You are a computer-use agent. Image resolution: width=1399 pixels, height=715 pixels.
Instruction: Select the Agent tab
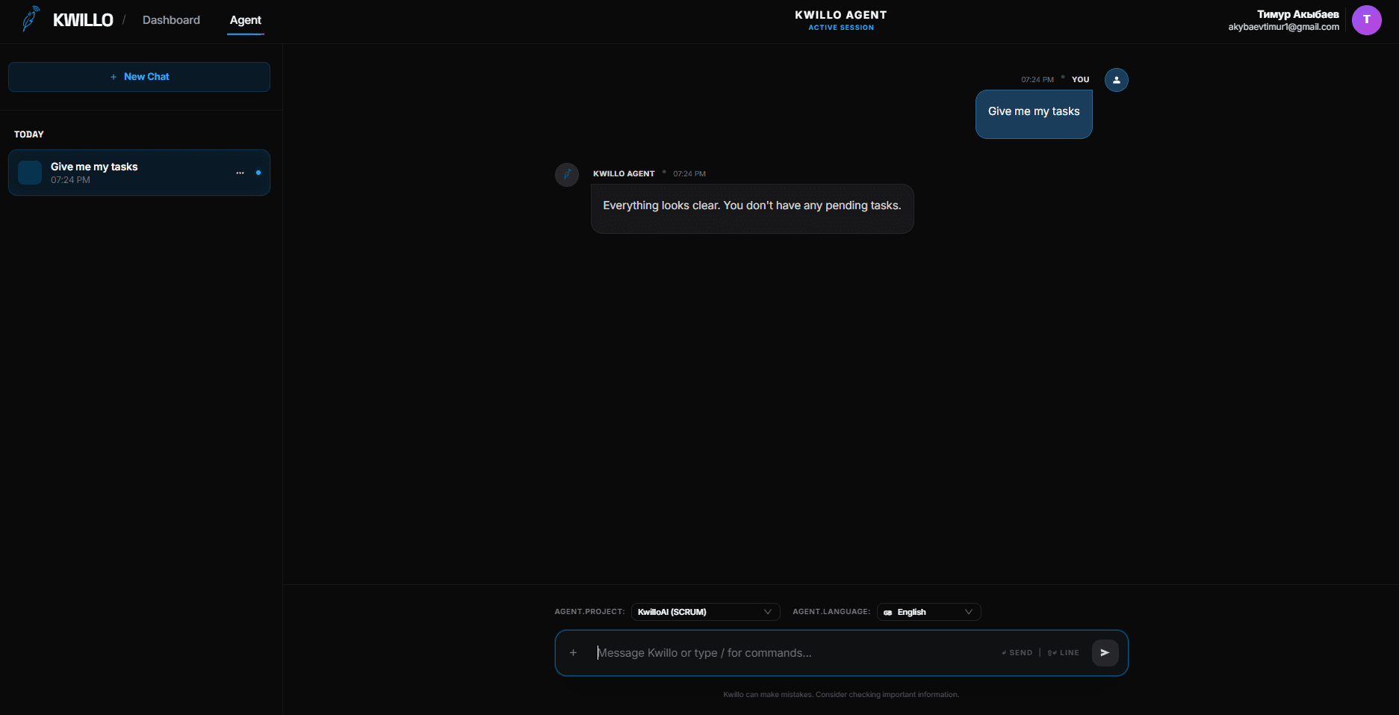(x=245, y=19)
